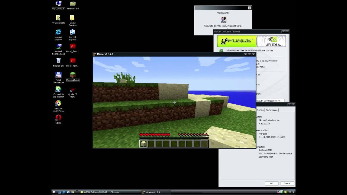Click OK in System Properties
Screen dimensions: 347x195
(271, 183)
